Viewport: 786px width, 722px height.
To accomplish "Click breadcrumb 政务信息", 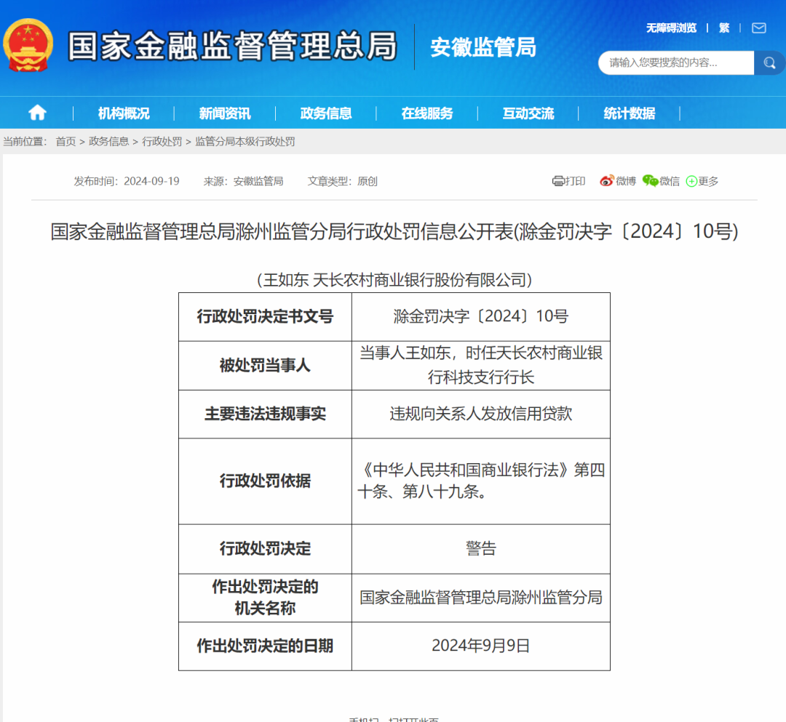I will tap(108, 142).
